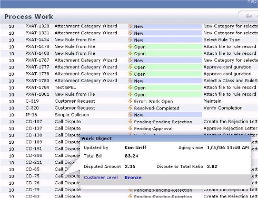Select the CD-208 ID cell
Image resolution: width=258 pixels, height=198 pixels.
[34, 155]
